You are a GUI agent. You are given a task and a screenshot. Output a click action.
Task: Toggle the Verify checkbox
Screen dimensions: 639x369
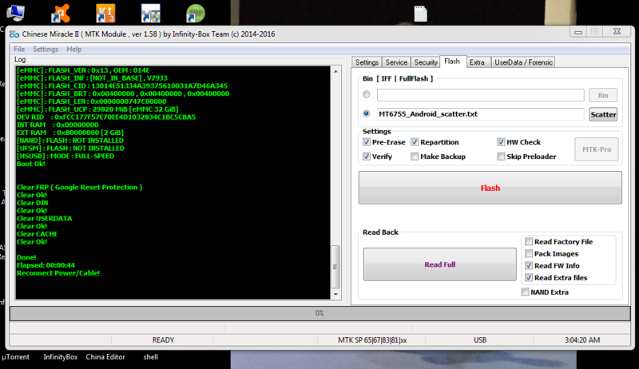(367, 157)
